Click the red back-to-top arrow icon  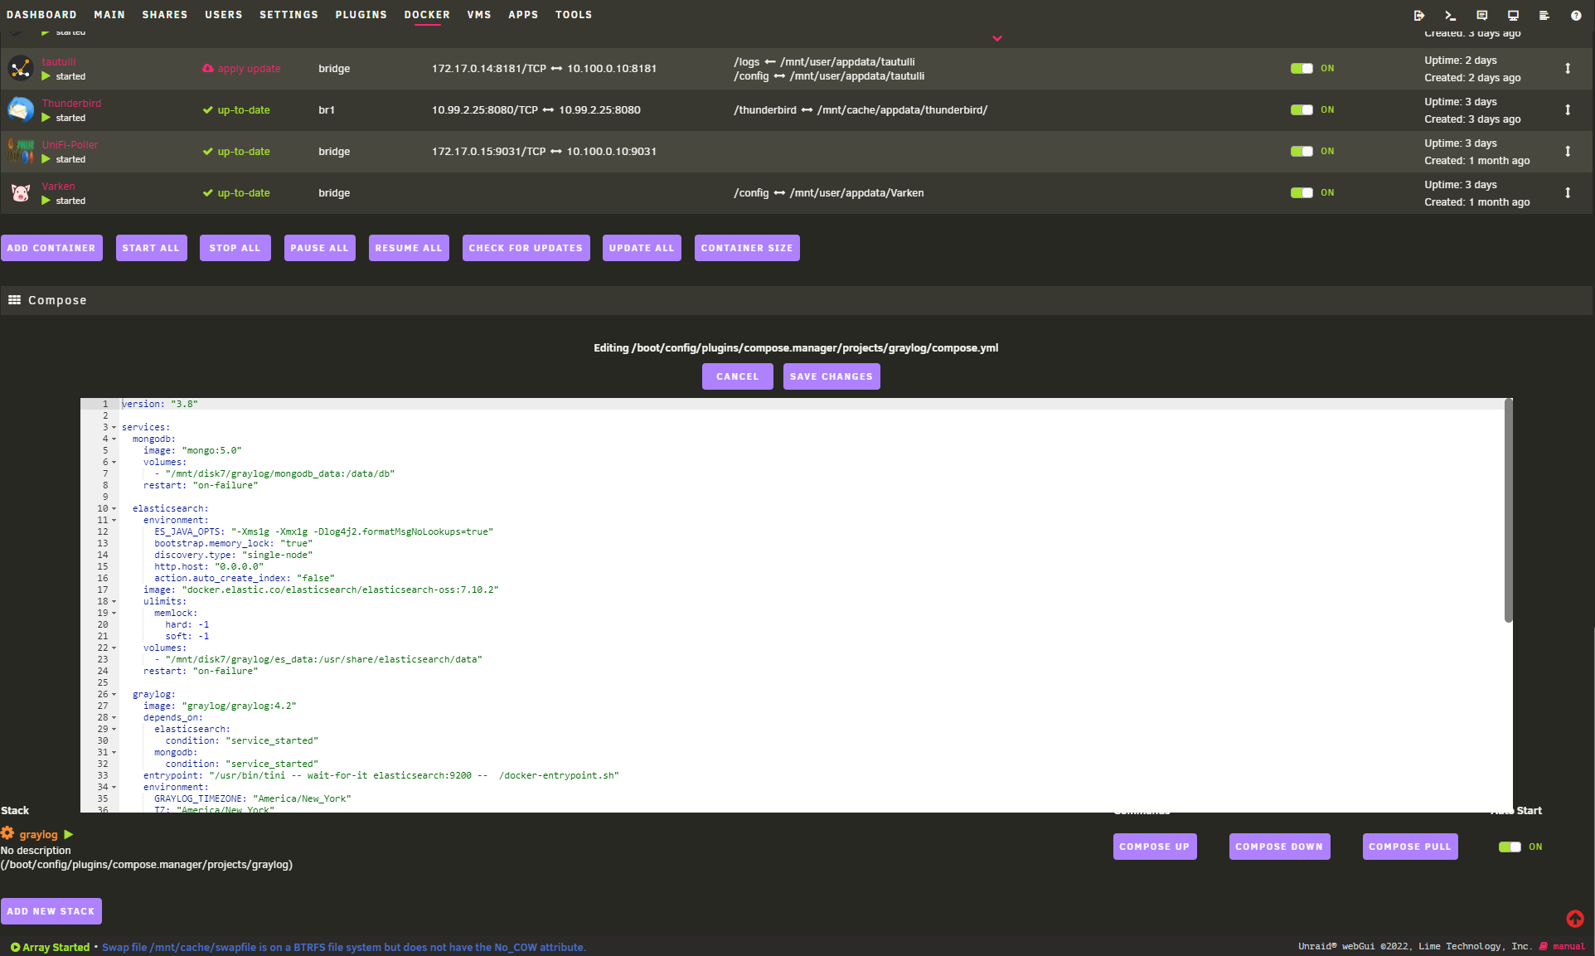1574,919
